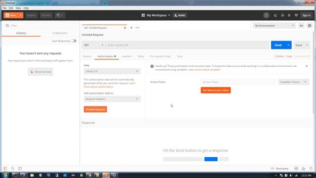This screenshot has height=178, width=316.
Task: Open Bootcamp in the status bar
Action: (x=280, y=169)
